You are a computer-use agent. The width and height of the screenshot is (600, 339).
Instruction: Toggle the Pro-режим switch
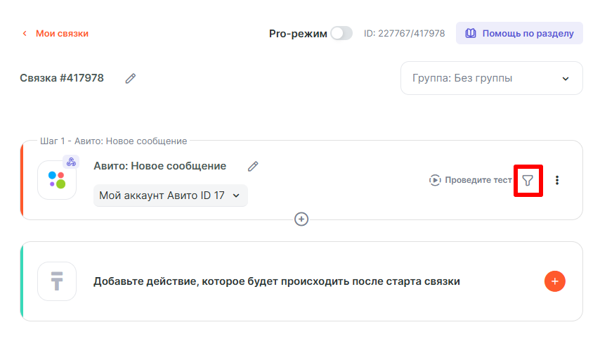point(341,33)
